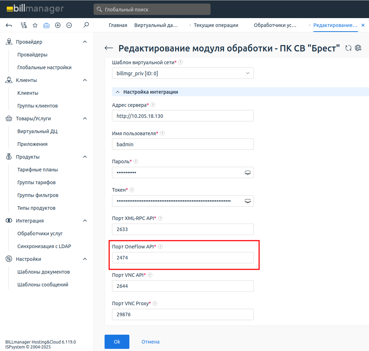This screenshot has width=369, height=351.
Task: Reveal the Токен value with eye toggle
Action: pos(247,201)
